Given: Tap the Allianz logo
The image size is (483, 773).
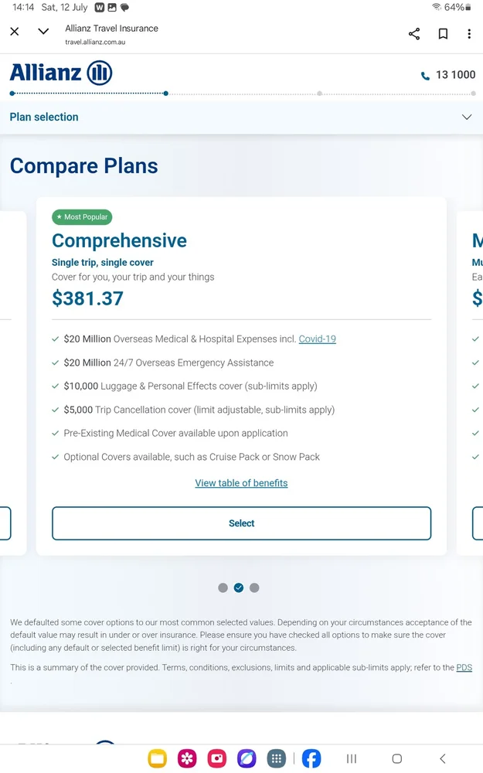Looking at the screenshot, I should 60,73.
